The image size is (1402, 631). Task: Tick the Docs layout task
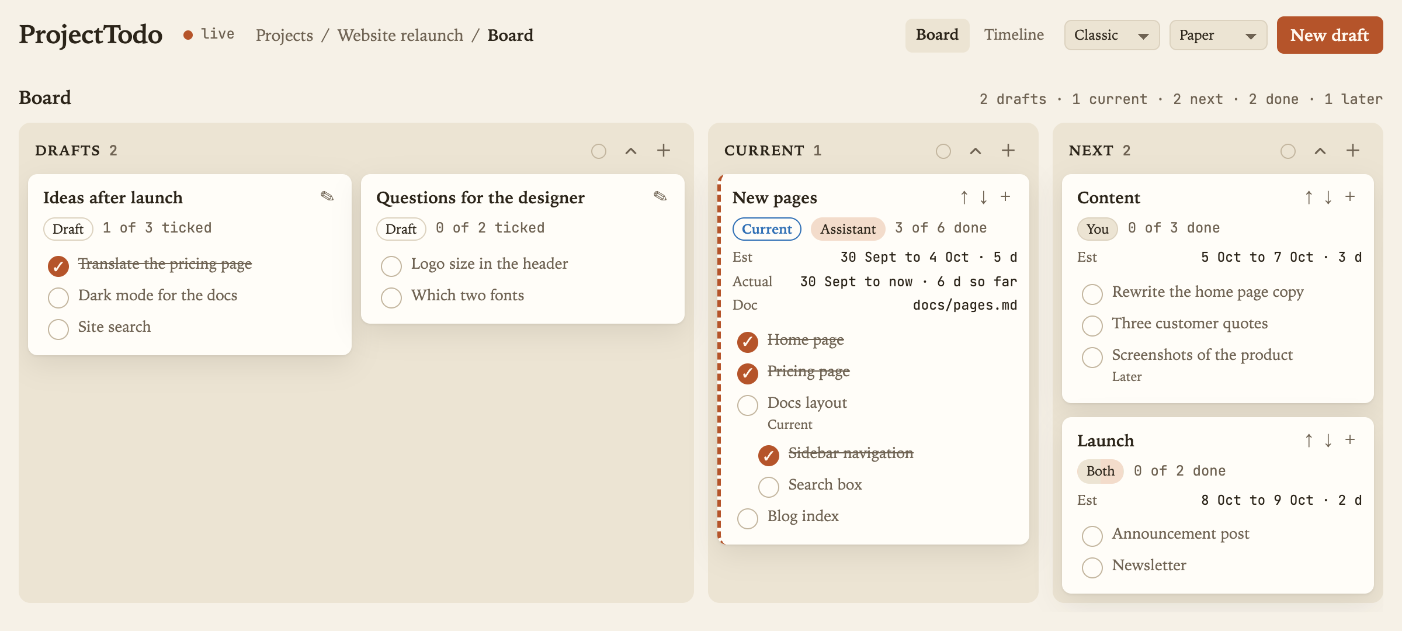pyautogui.click(x=748, y=405)
